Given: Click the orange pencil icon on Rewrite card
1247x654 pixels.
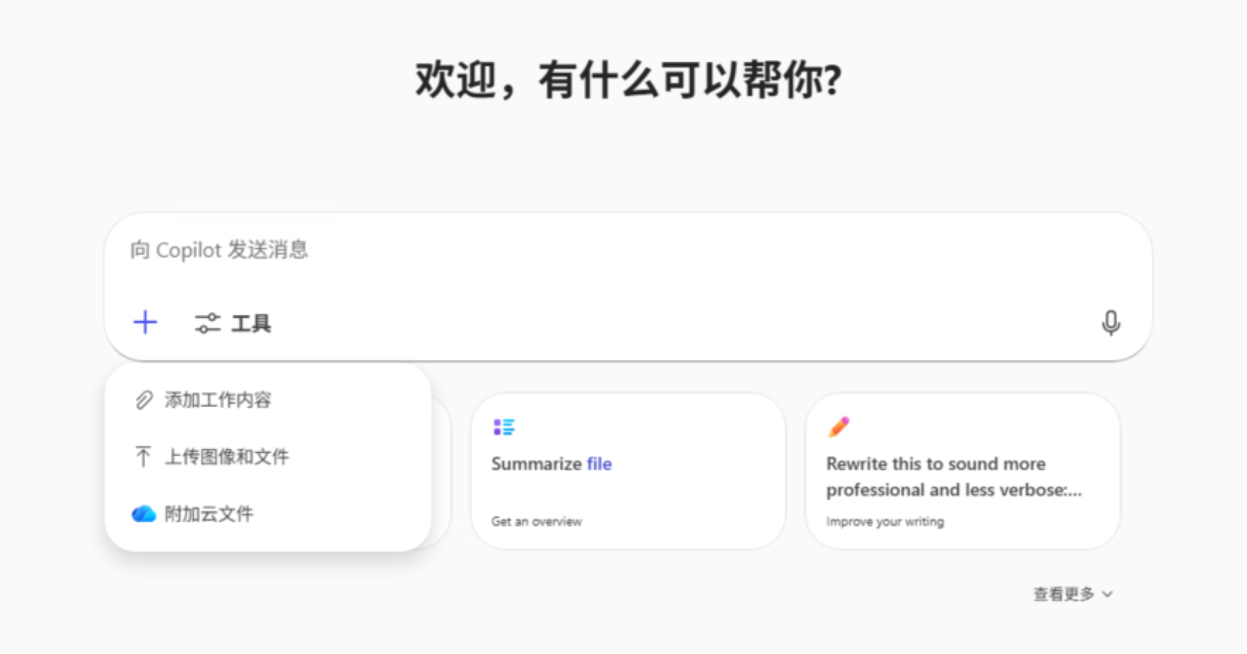Looking at the screenshot, I should (838, 427).
